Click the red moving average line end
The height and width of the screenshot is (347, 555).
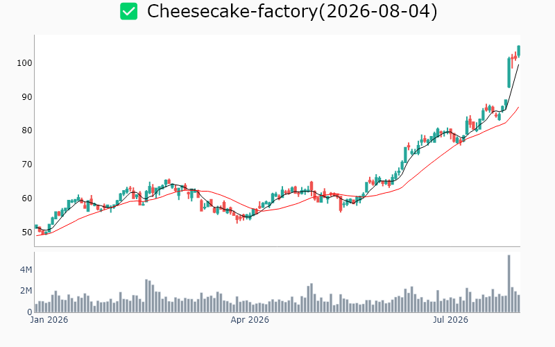tap(518, 107)
